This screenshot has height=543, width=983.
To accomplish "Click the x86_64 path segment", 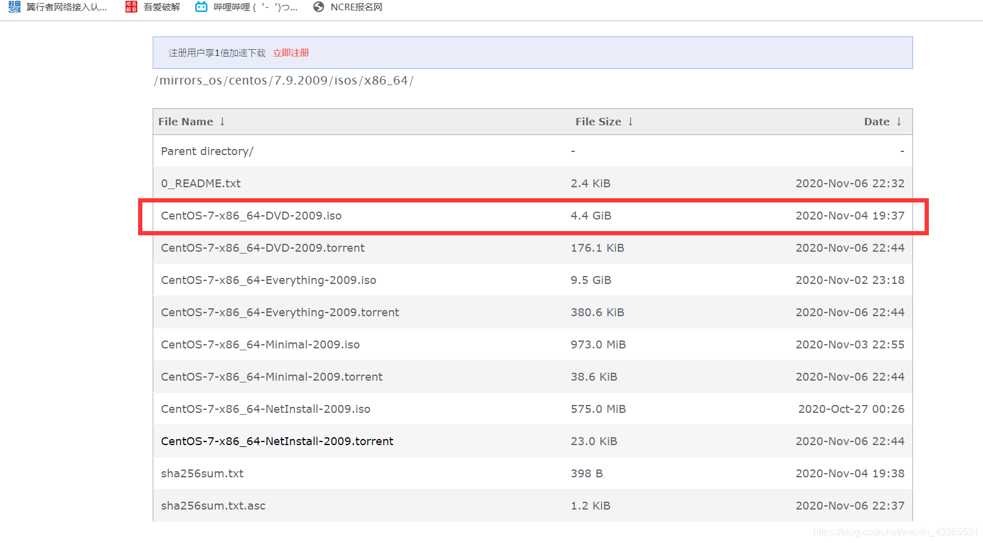I will coord(386,80).
